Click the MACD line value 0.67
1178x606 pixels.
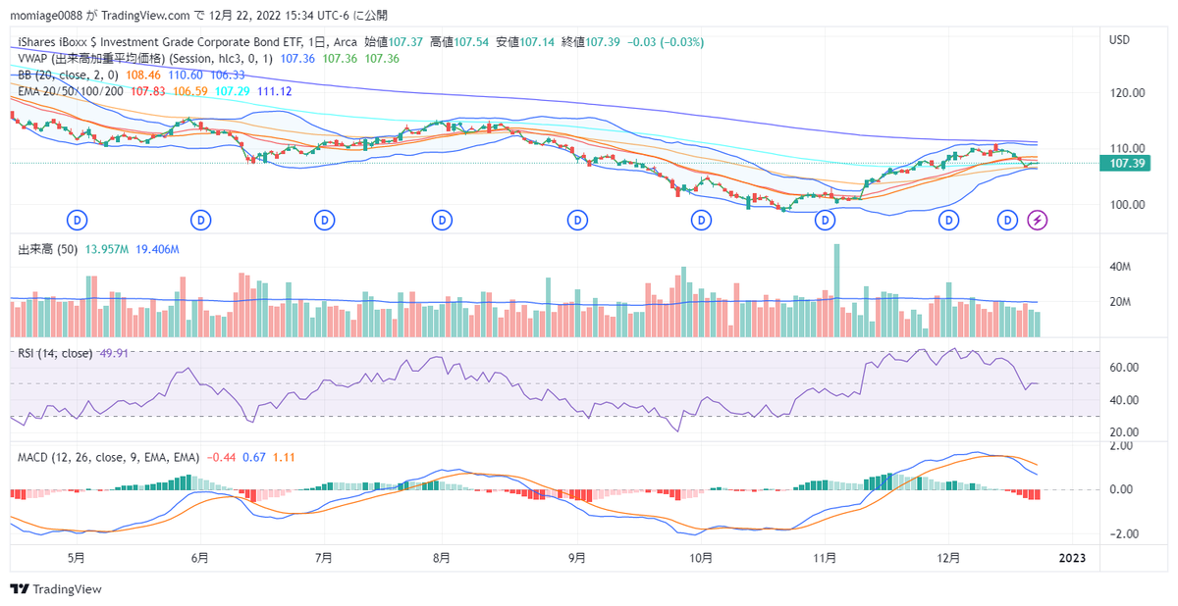point(254,457)
